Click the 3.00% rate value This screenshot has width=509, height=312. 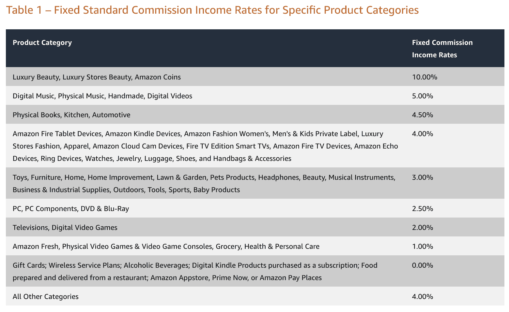[423, 177]
